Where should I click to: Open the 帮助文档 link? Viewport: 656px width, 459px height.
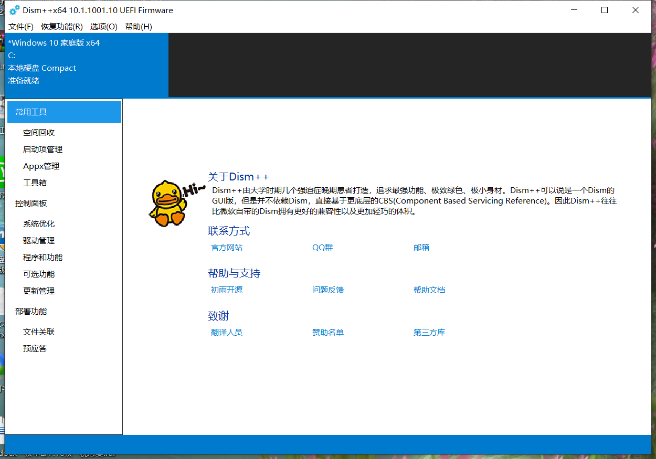[429, 290]
